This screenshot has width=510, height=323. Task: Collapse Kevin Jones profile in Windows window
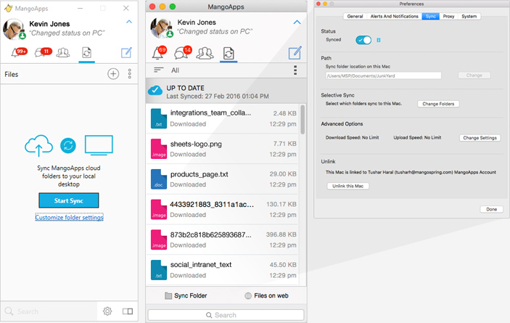coord(129,22)
